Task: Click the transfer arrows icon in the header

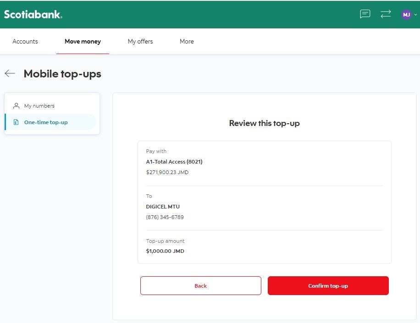Action: click(386, 14)
